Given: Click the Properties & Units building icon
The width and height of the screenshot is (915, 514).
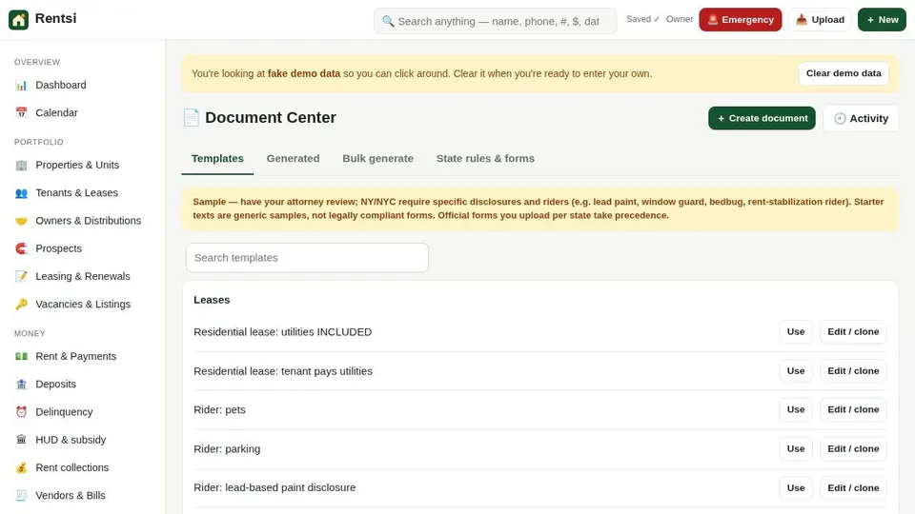Looking at the screenshot, I should tap(22, 166).
